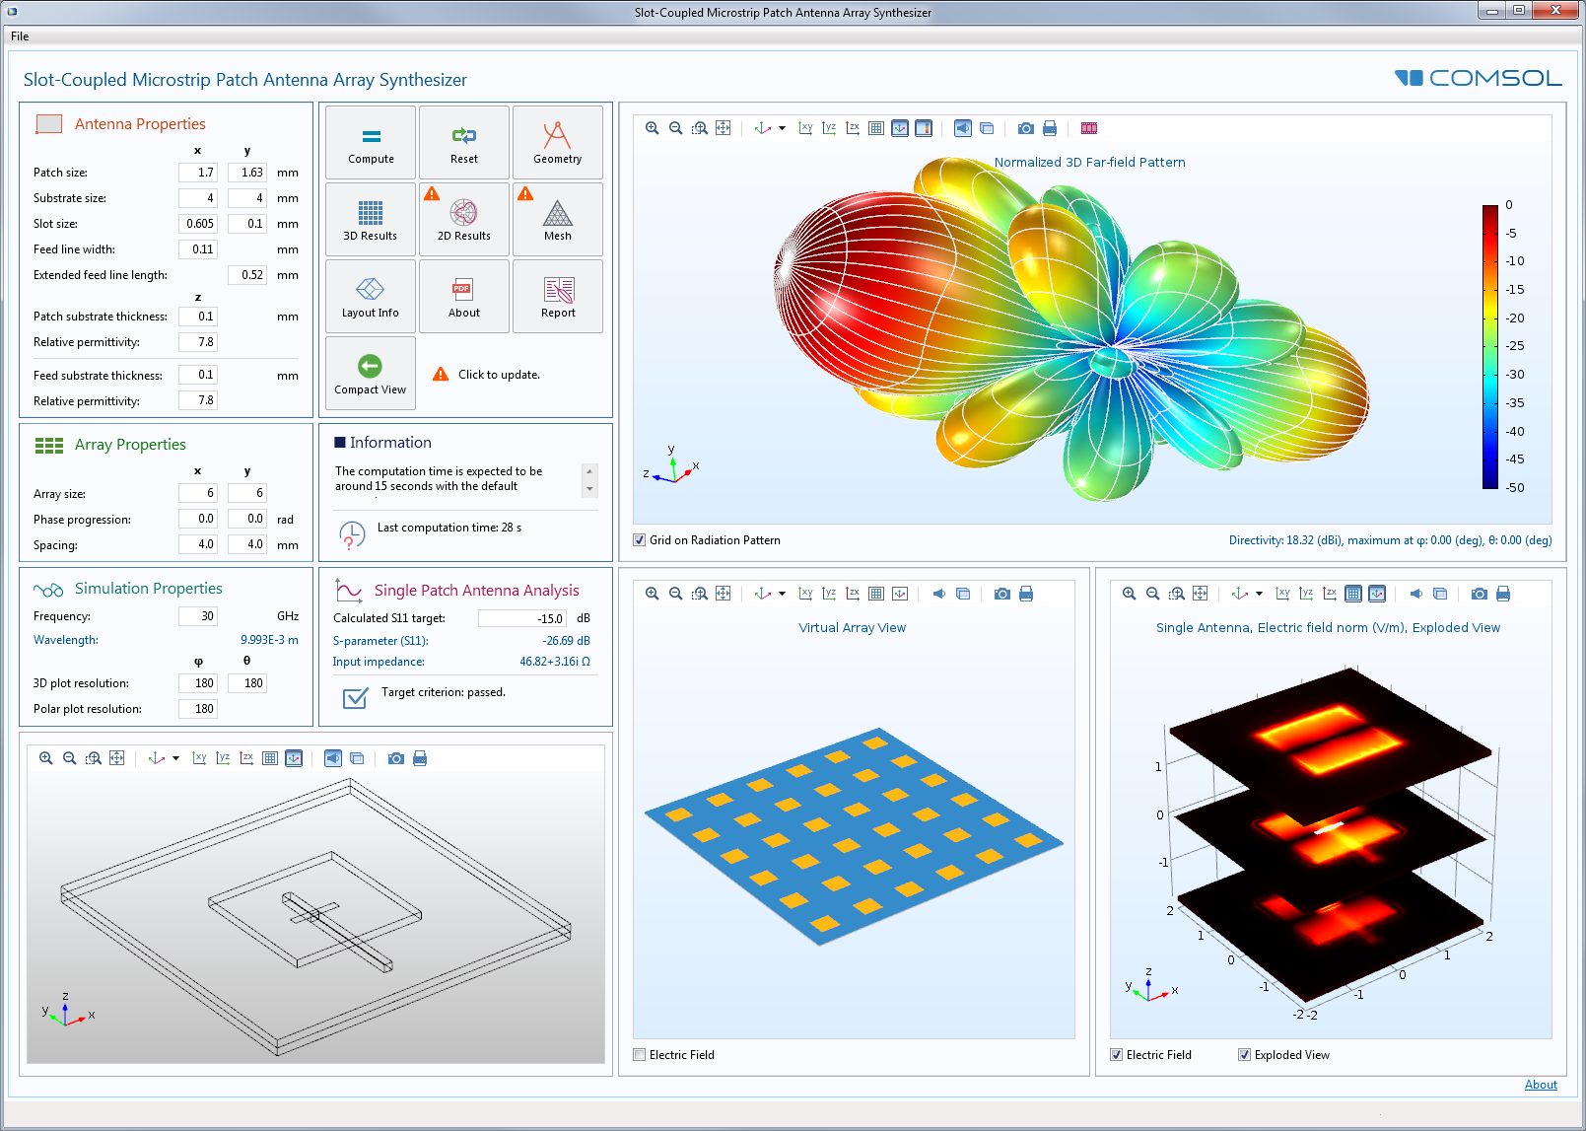Print the Virtual Array View
The height and width of the screenshot is (1131, 1586).
(x=1026, y=594)
